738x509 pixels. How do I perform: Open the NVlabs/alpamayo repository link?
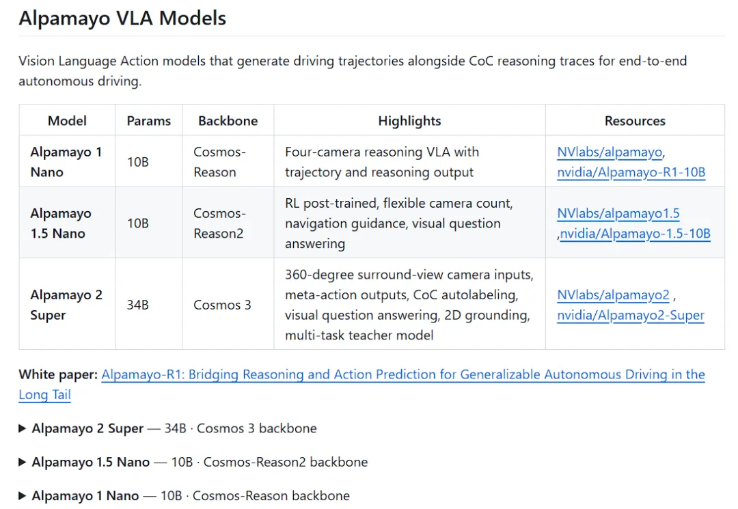tap(610, 152)
